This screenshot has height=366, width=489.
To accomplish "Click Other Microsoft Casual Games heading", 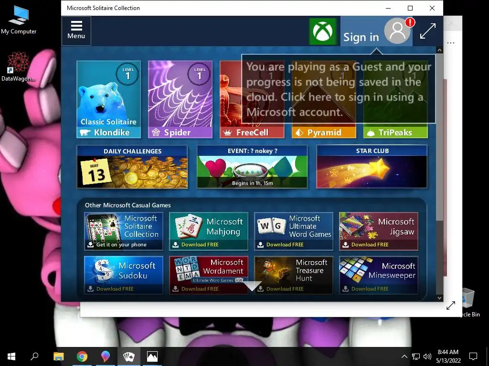I will point(128,205).
